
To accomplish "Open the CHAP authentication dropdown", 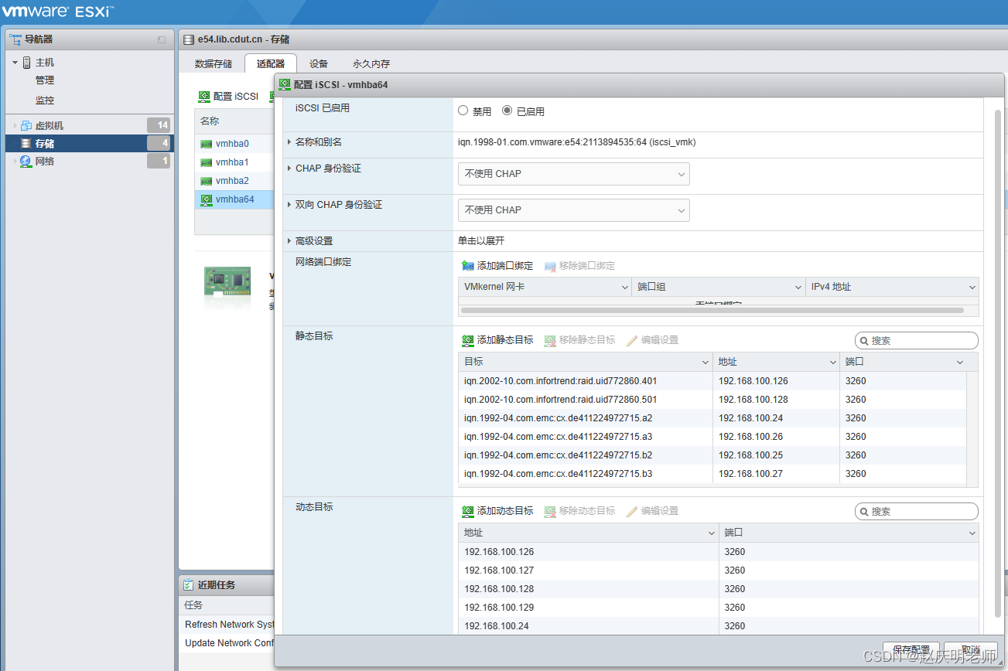I will click(x=573, y=174).
